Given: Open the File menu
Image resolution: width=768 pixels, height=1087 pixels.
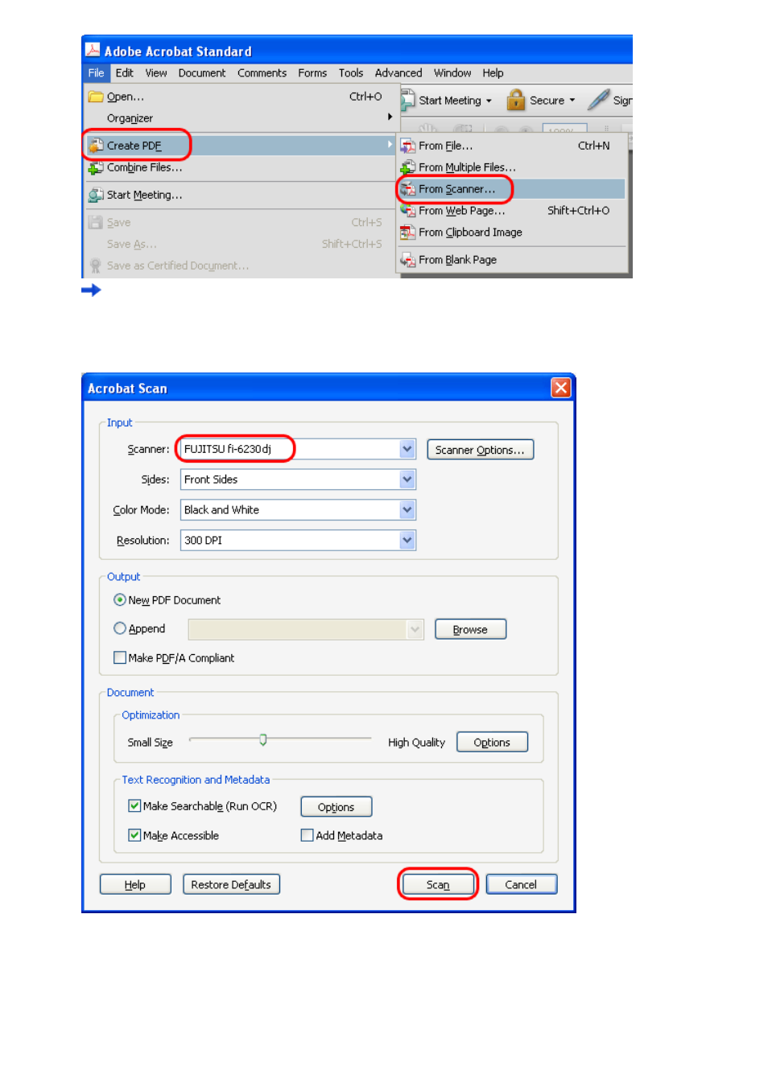Looking at the screenshot, I should click(x=96, y=73).
